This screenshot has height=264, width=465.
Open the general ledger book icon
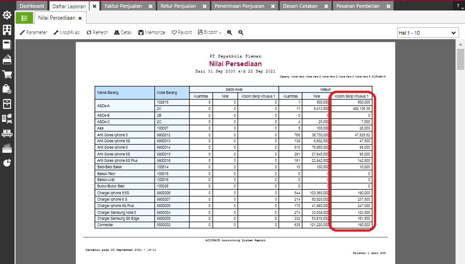pos(7,45)
